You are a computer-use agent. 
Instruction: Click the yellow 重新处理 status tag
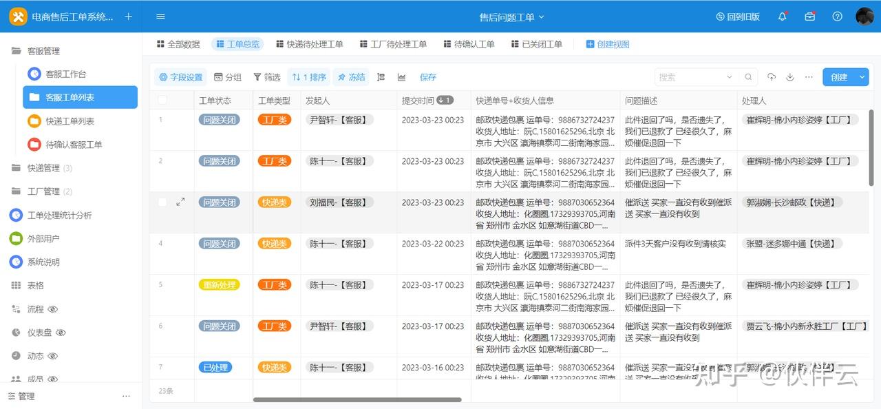coord(219,285)
